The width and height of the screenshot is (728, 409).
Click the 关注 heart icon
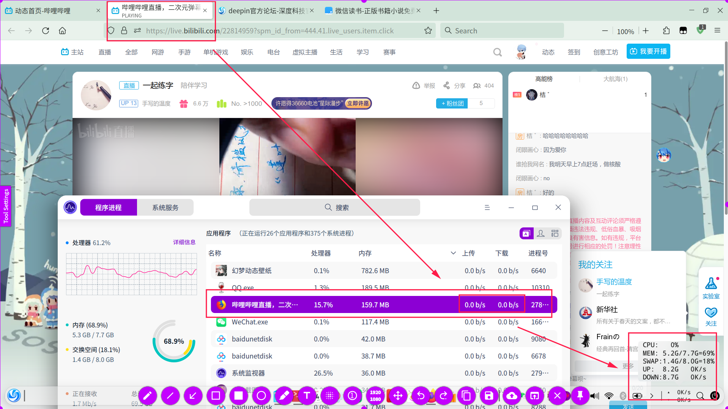(711, 317)
